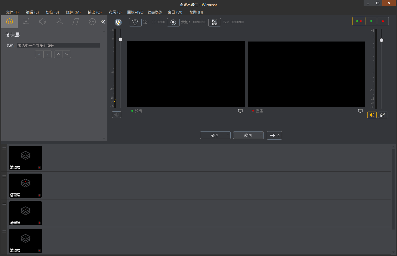This screenshot has width=397, height=256.
Task: Open the 编辑 (E) menu
Action: (x=32, y=12)
